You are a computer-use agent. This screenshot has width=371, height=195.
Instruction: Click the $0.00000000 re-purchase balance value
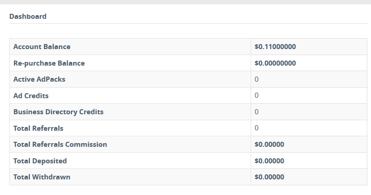(x=275, y=63)
